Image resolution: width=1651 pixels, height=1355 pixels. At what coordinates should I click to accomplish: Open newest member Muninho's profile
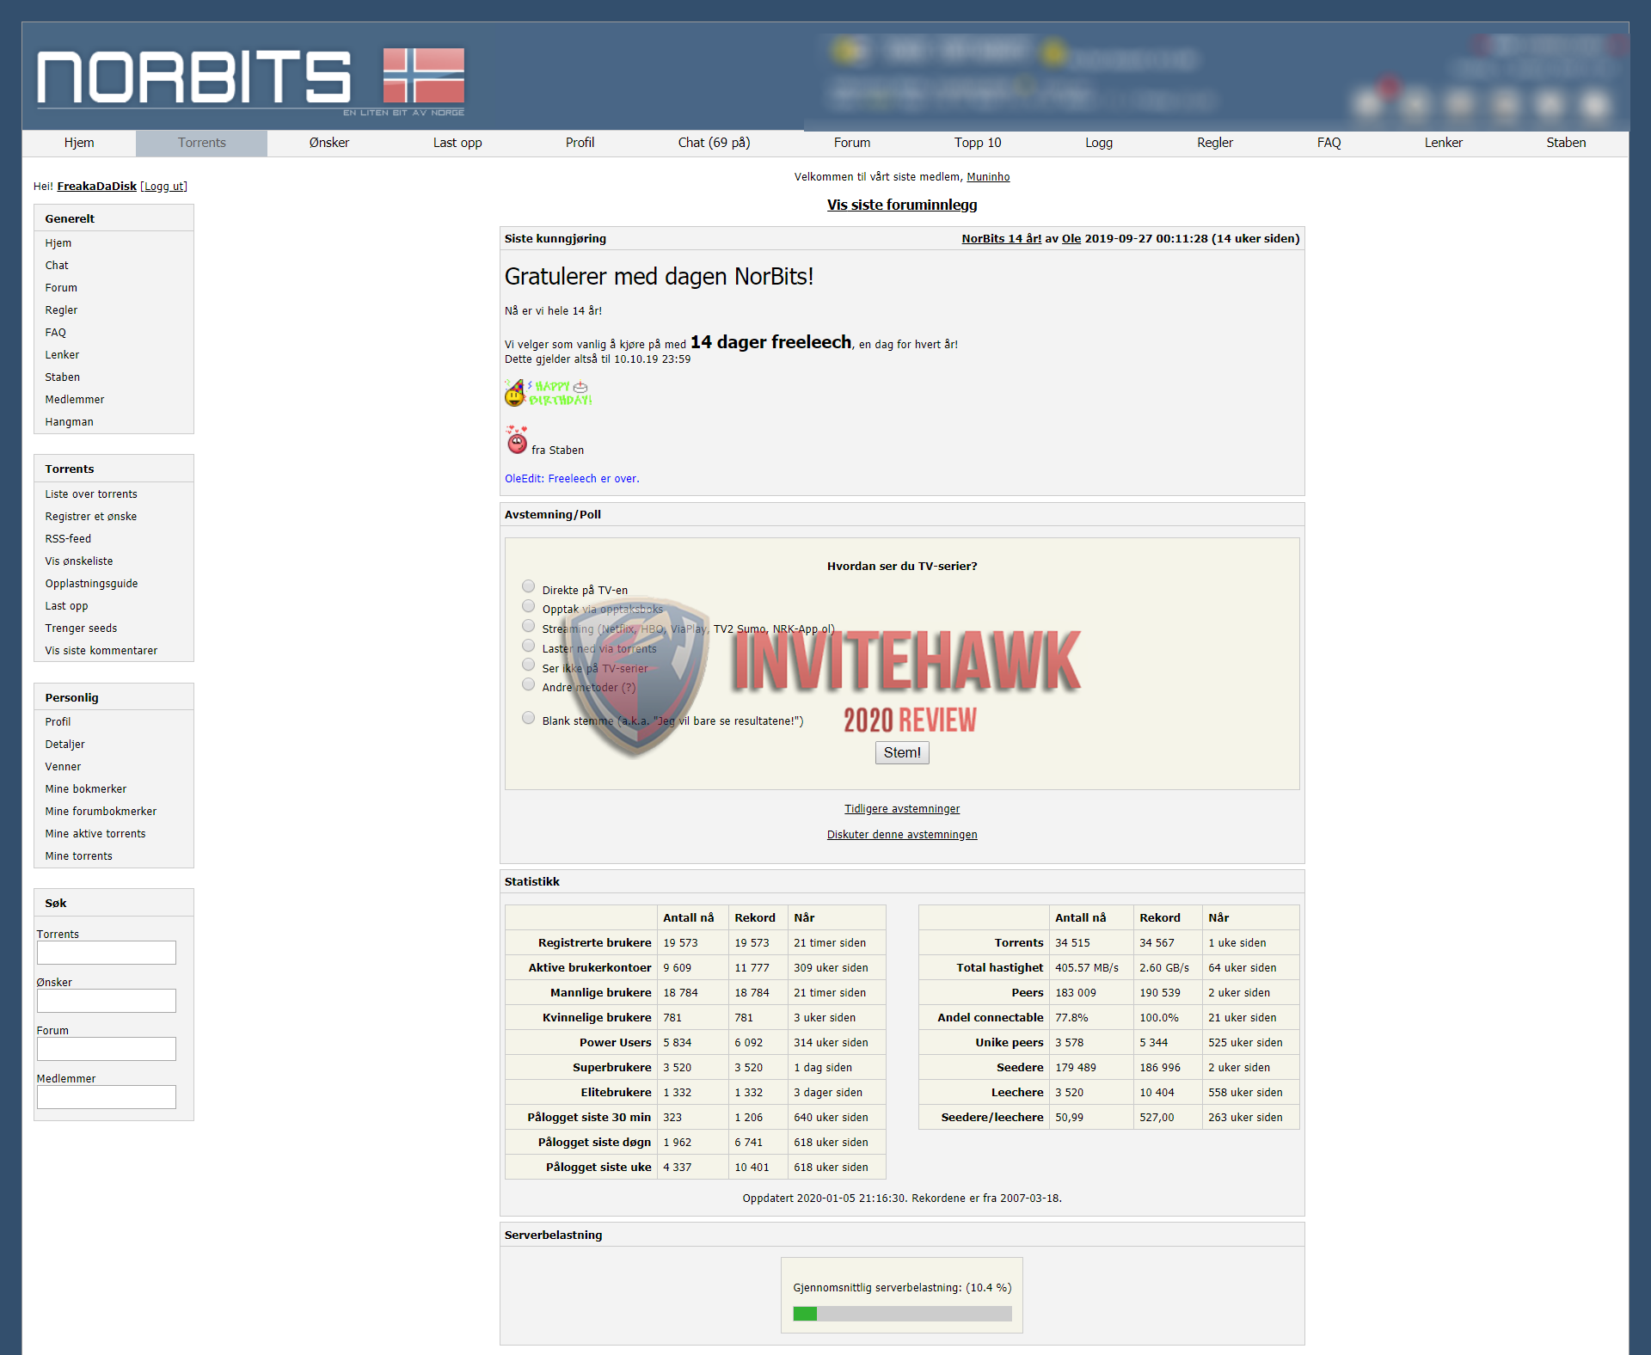click(988, 177)
